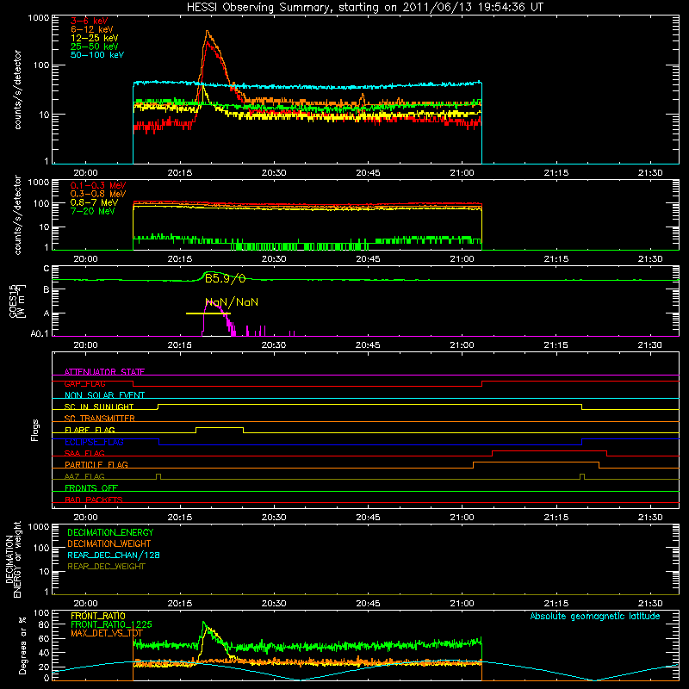Select the SAA_FLAG label
The image size is (689, 689).
(84, 454)
